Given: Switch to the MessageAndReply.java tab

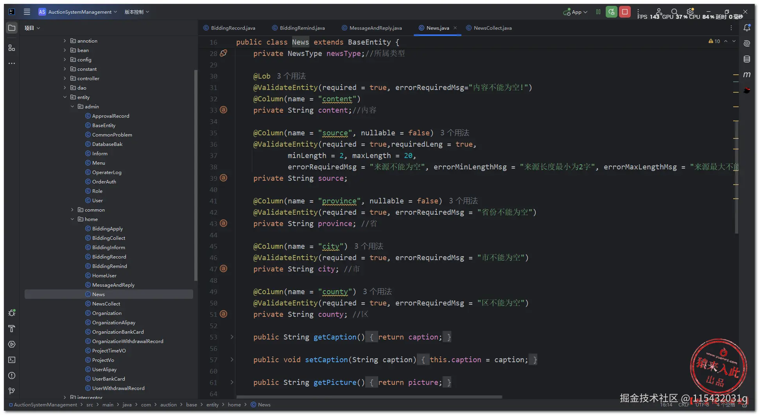Looking at the screenshot, I should [x=372, y=28].
